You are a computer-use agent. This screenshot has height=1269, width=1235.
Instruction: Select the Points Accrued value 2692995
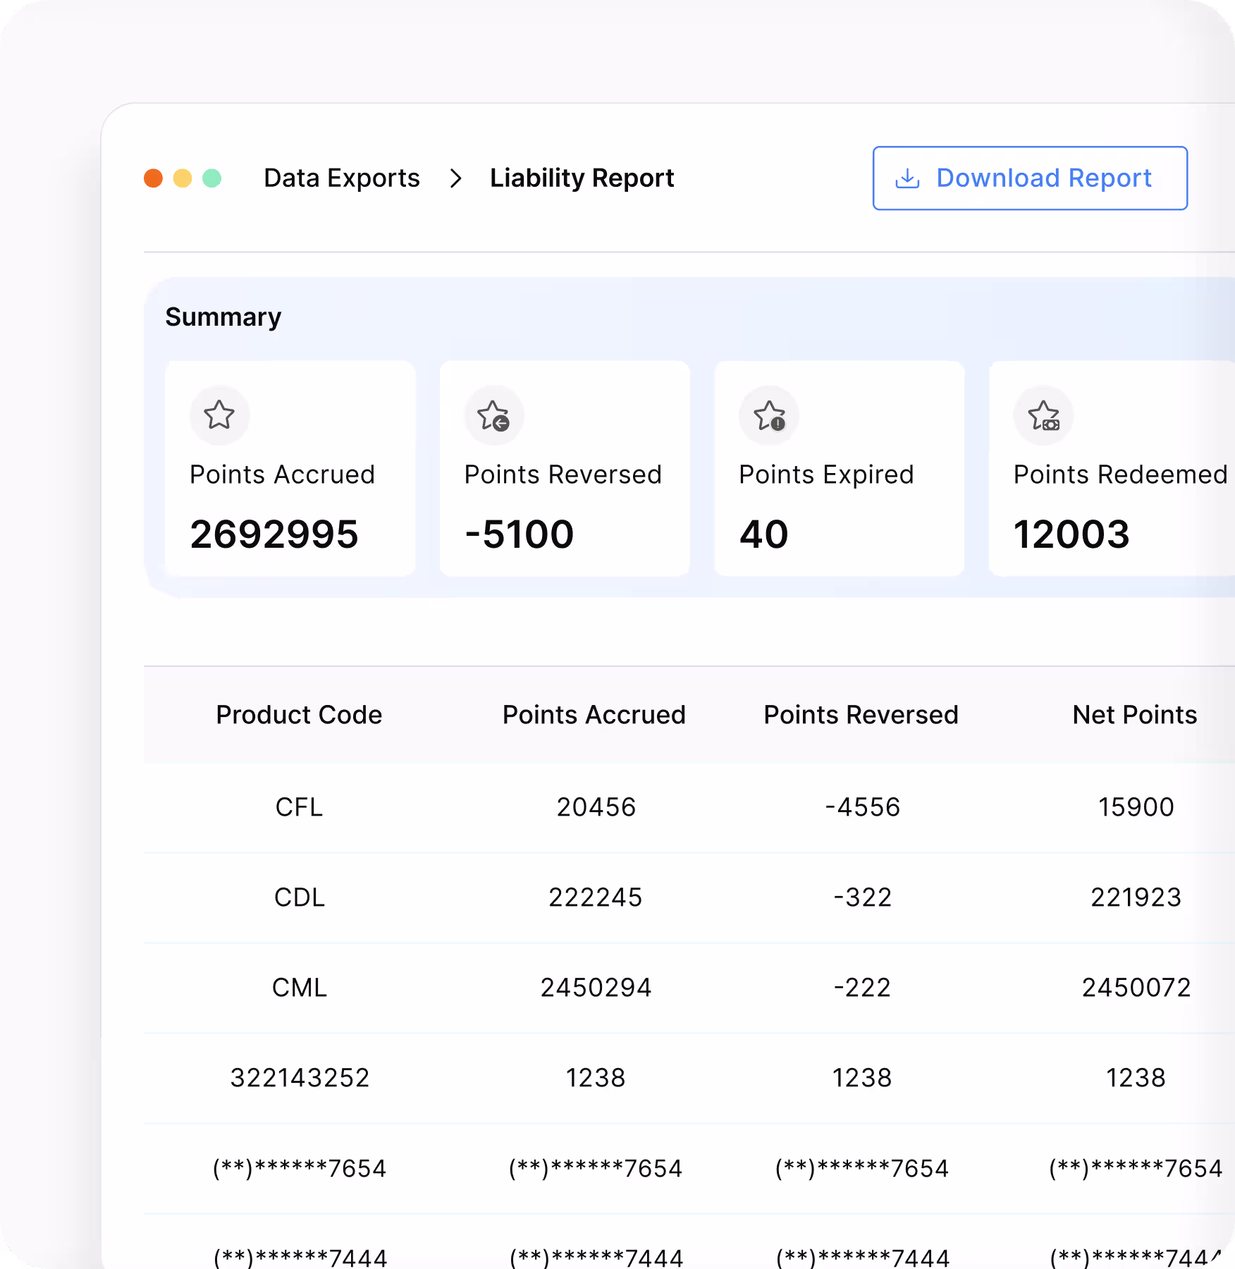[274, 534]
